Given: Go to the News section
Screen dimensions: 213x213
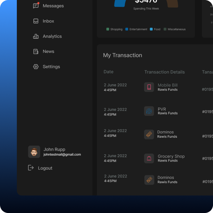Looking at the screenshot, I should tap(48, 52).
